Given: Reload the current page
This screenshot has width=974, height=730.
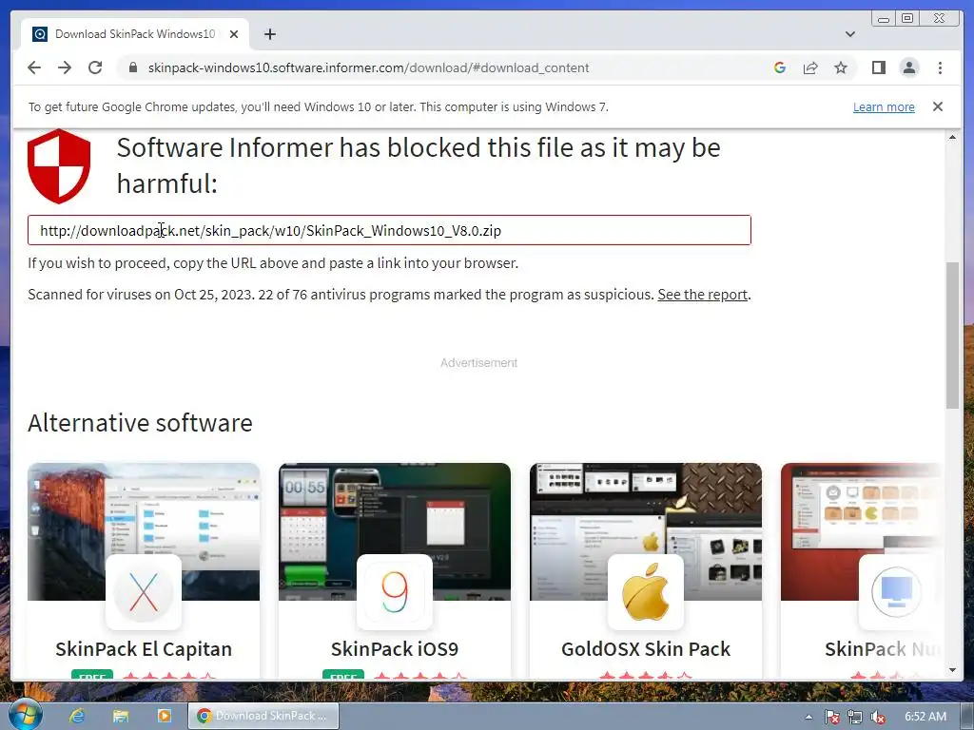Looking at the screenshot, I should (95, 67).
